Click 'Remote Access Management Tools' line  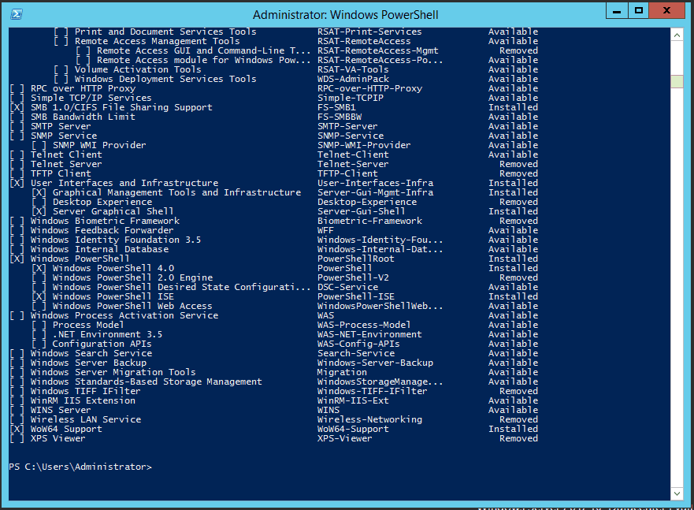[157, 41]
